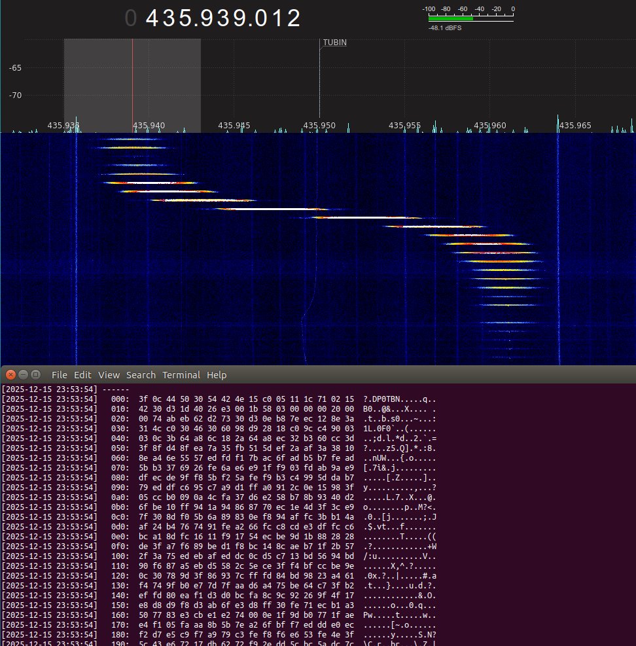Click the ?.DP0TBN.....q.. ASCII text
Image resolution: width=636 pixels, height=646 pixels.
click(x=399, y=399)
